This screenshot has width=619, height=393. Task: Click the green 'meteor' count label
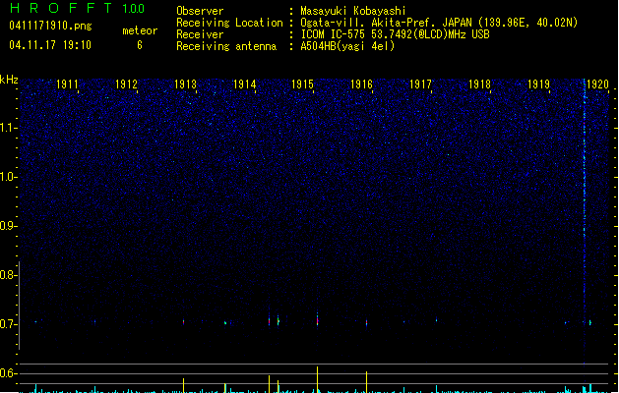click(140, 30)
